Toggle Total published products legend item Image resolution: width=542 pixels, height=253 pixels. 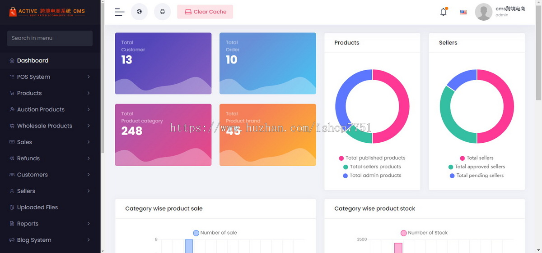(x=372, y=158)
